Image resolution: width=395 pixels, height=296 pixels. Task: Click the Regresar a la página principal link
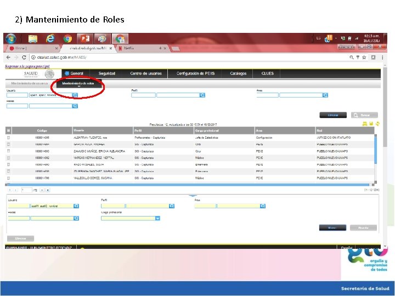coord(27,66)
